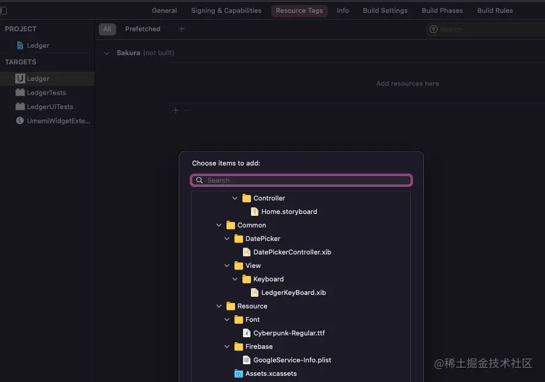Collapse the DatePicker folder

click(226, 239)
